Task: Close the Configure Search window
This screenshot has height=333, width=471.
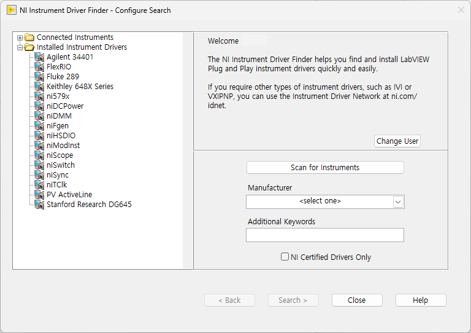Action: tap(461, 10)
